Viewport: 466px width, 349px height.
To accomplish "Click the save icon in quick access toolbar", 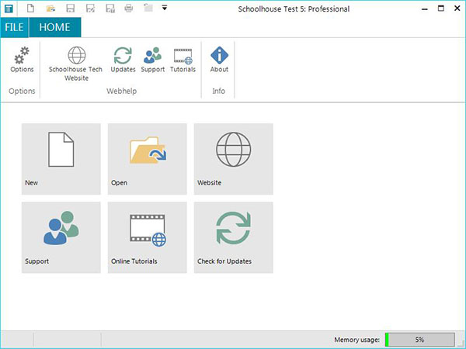I will click(71, 9).
